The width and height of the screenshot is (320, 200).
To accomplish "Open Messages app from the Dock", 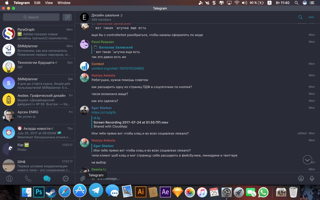I will pyautogui.click(x=112, y=191).
